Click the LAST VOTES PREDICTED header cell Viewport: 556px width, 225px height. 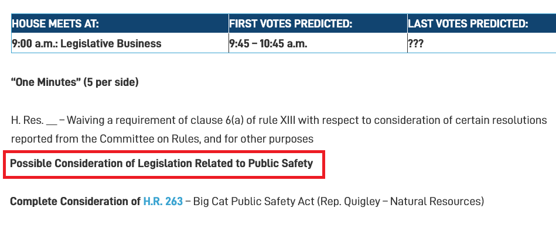pos(482,24)
